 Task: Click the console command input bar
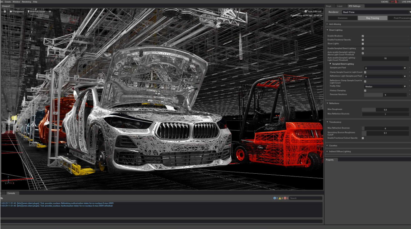[162, 221]
